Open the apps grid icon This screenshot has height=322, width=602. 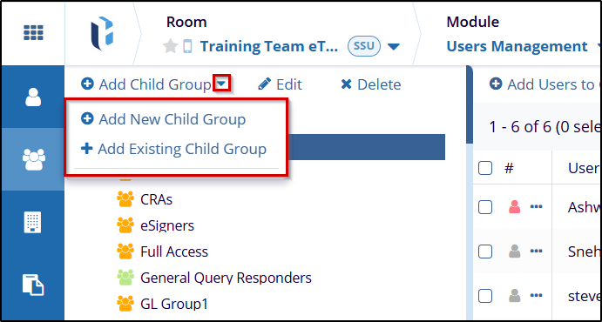coord(33,33)
